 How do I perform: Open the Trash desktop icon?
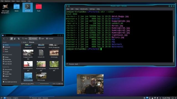pos(39,8)
